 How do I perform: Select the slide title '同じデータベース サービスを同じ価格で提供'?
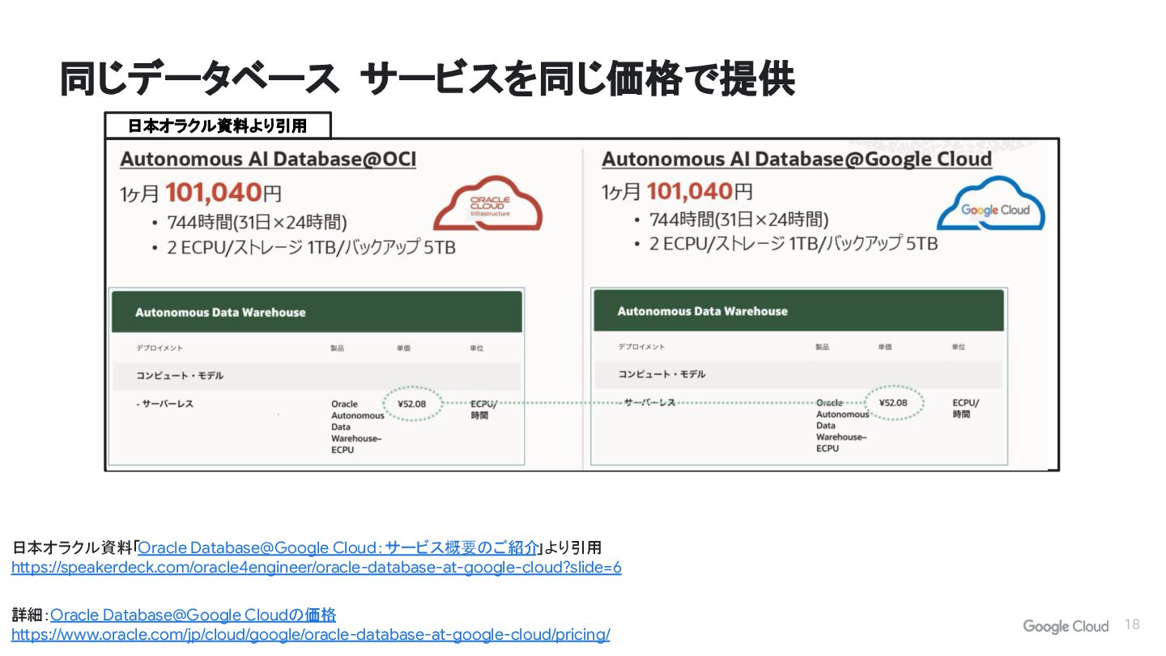(x=428, y=79)
